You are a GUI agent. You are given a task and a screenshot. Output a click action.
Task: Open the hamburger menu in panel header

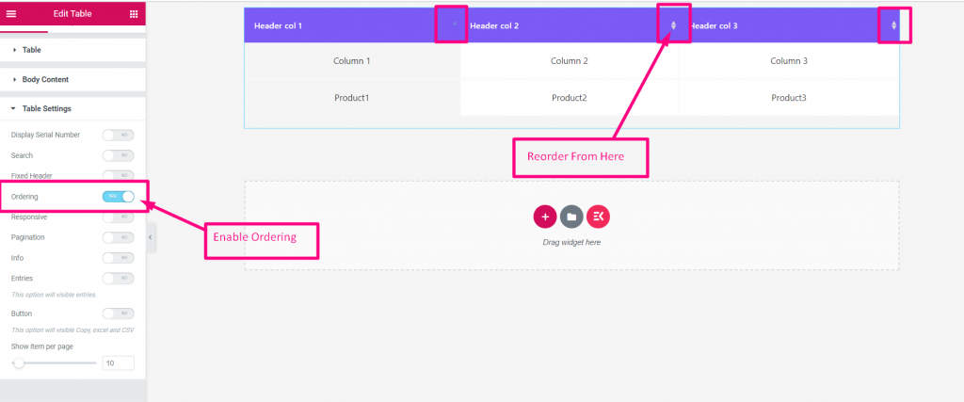point(11,13)
